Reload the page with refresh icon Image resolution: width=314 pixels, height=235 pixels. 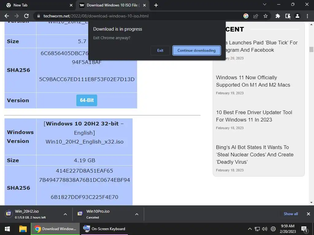(26, 16)
